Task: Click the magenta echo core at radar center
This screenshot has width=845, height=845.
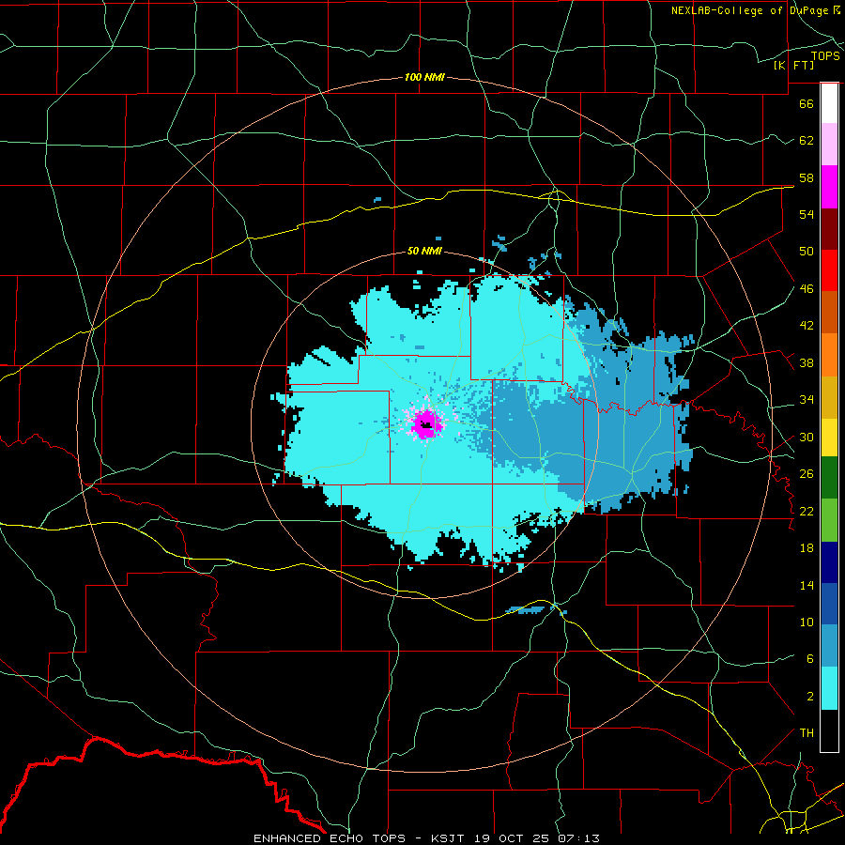Action: [427, 424]
